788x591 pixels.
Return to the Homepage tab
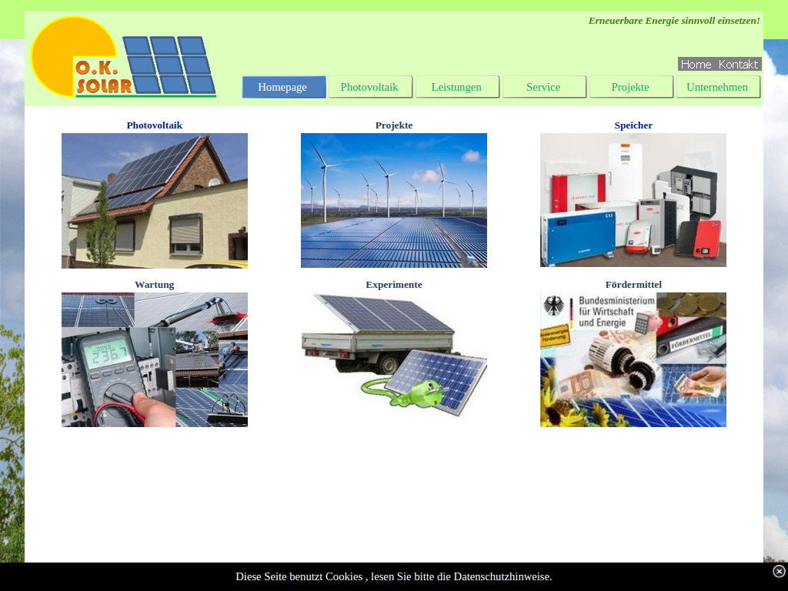pos(283,87)
